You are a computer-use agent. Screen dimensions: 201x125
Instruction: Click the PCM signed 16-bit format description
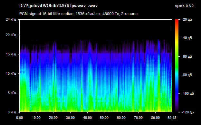click(78, 14)
